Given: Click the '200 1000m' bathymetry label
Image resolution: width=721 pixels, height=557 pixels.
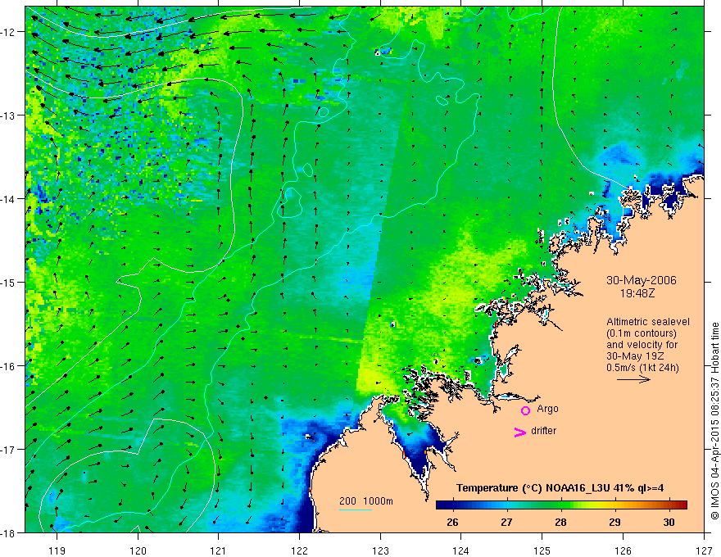Looking at the screenshot, I should pos(366,501).
